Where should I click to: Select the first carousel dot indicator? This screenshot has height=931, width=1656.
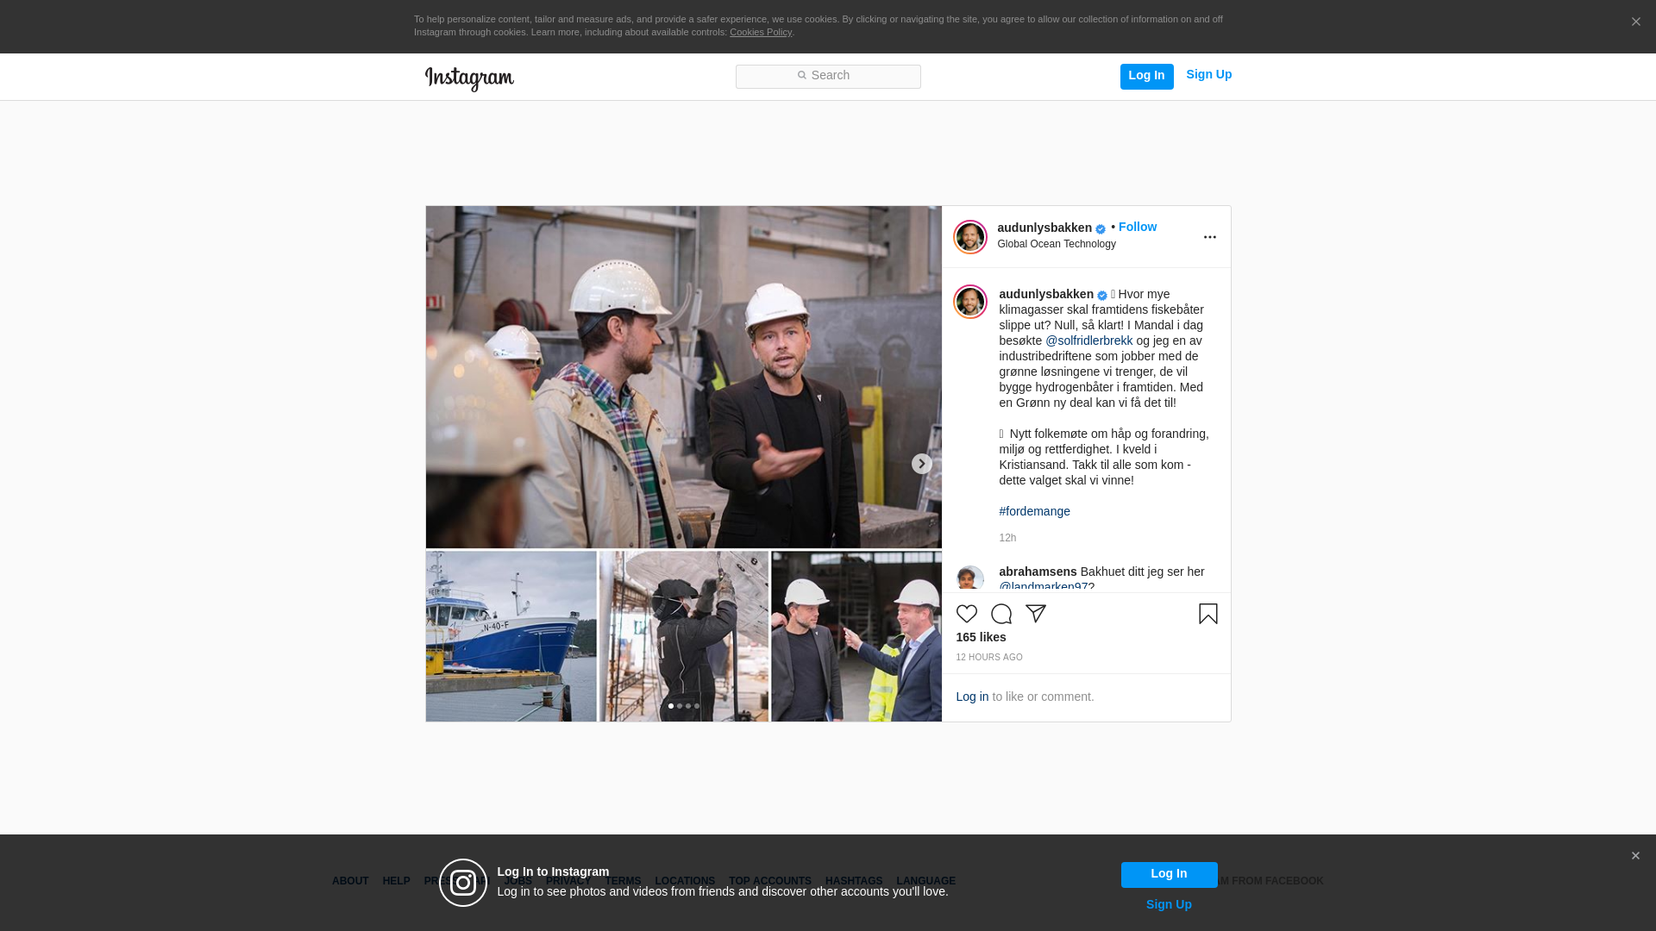tap(671, 706)
